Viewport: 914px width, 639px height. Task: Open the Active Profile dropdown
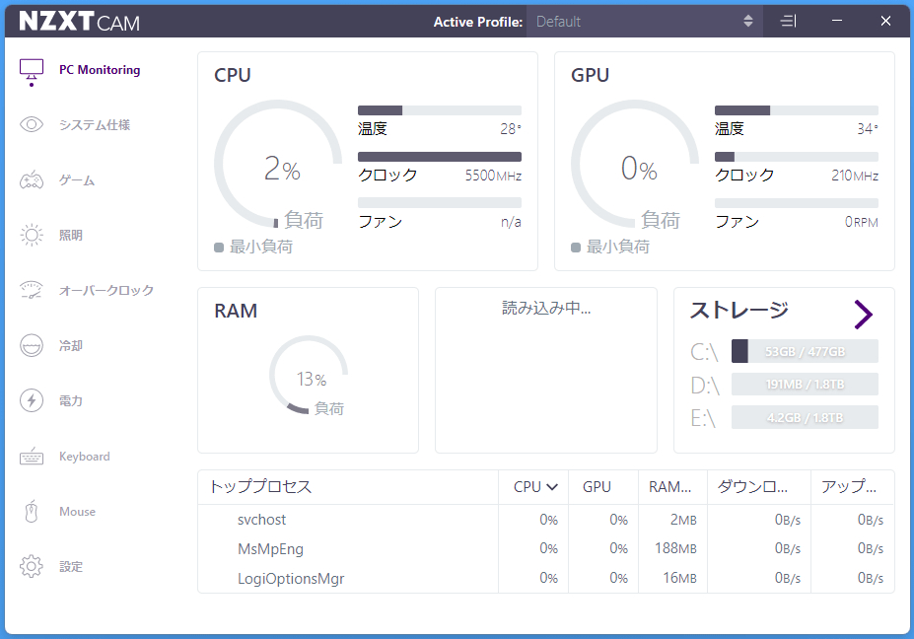pyautogui.click(x=644, y=22)
